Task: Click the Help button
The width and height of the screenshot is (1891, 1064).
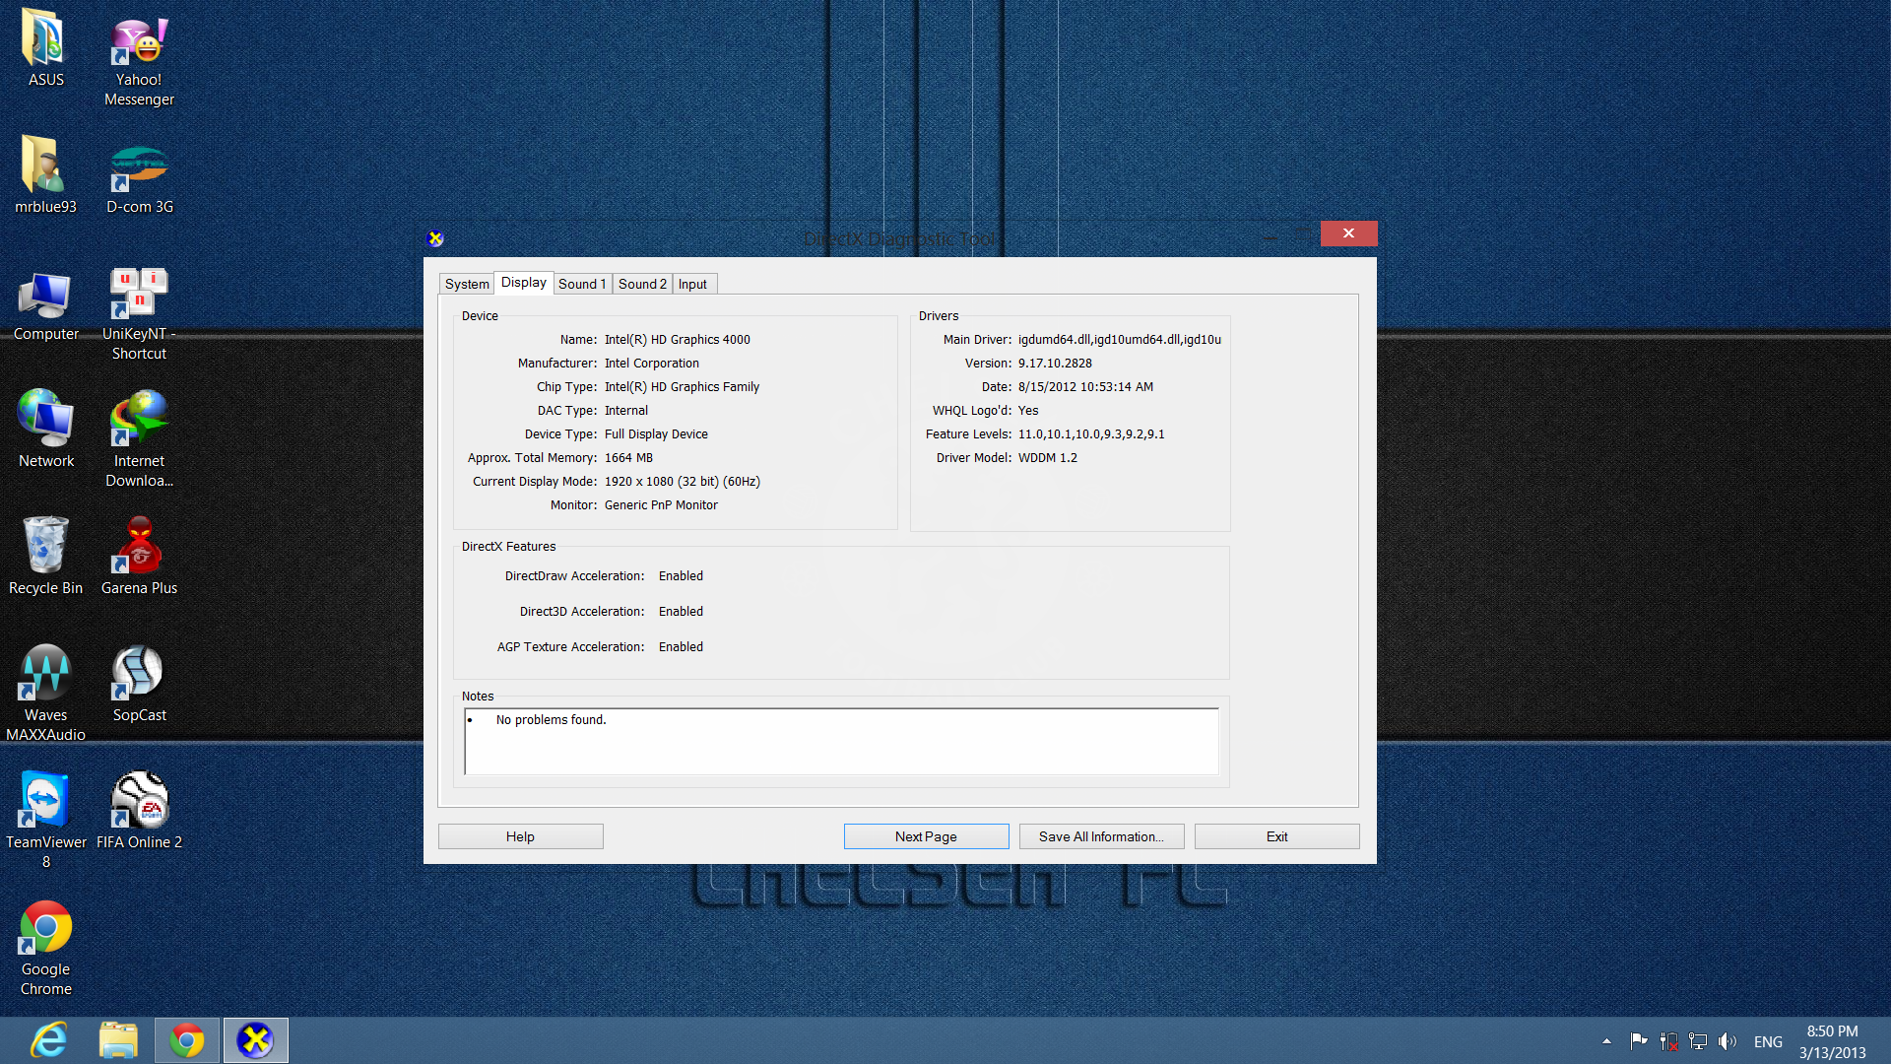Action: click(520, 836)
